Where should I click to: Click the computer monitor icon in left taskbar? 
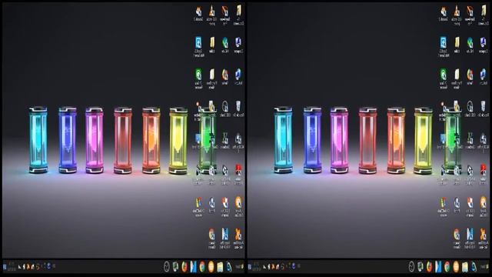[175, 267]
